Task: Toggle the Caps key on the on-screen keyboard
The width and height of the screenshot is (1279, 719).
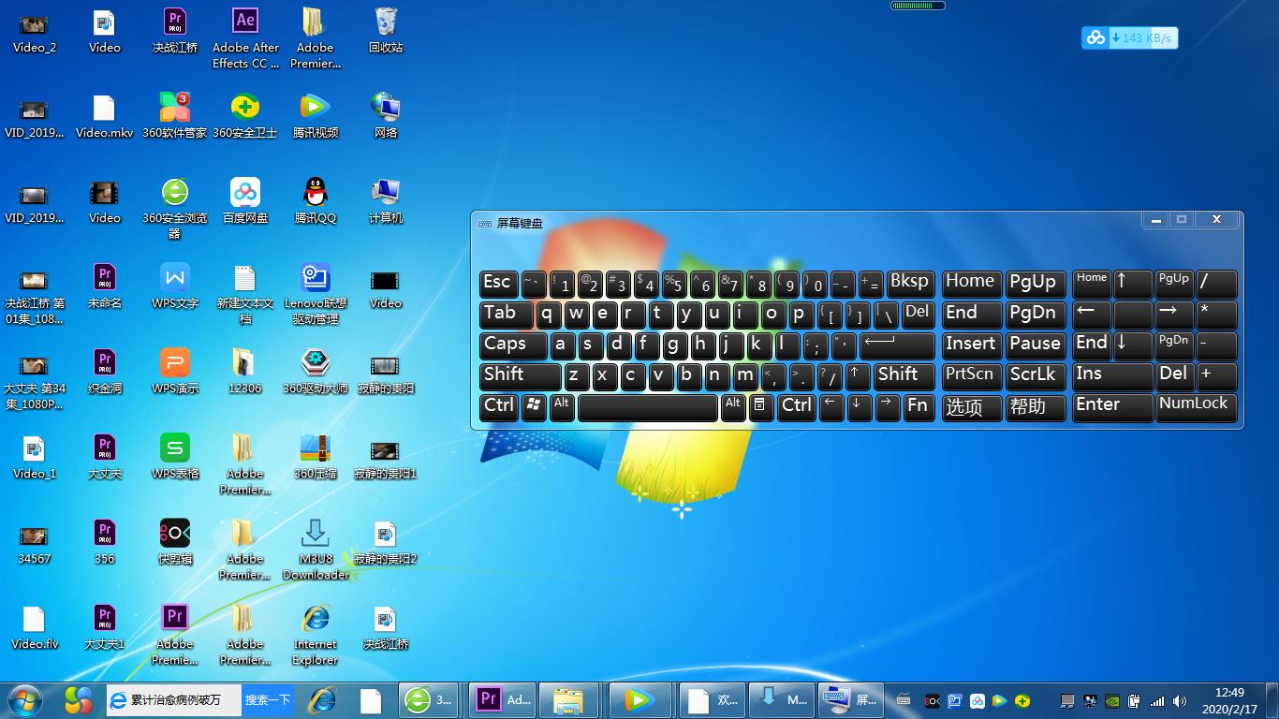Action: click(x=513, y=345)
